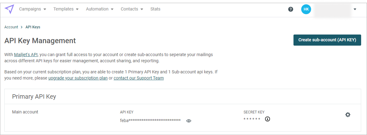Click the masked feba API key text

[x=150, y=121]
